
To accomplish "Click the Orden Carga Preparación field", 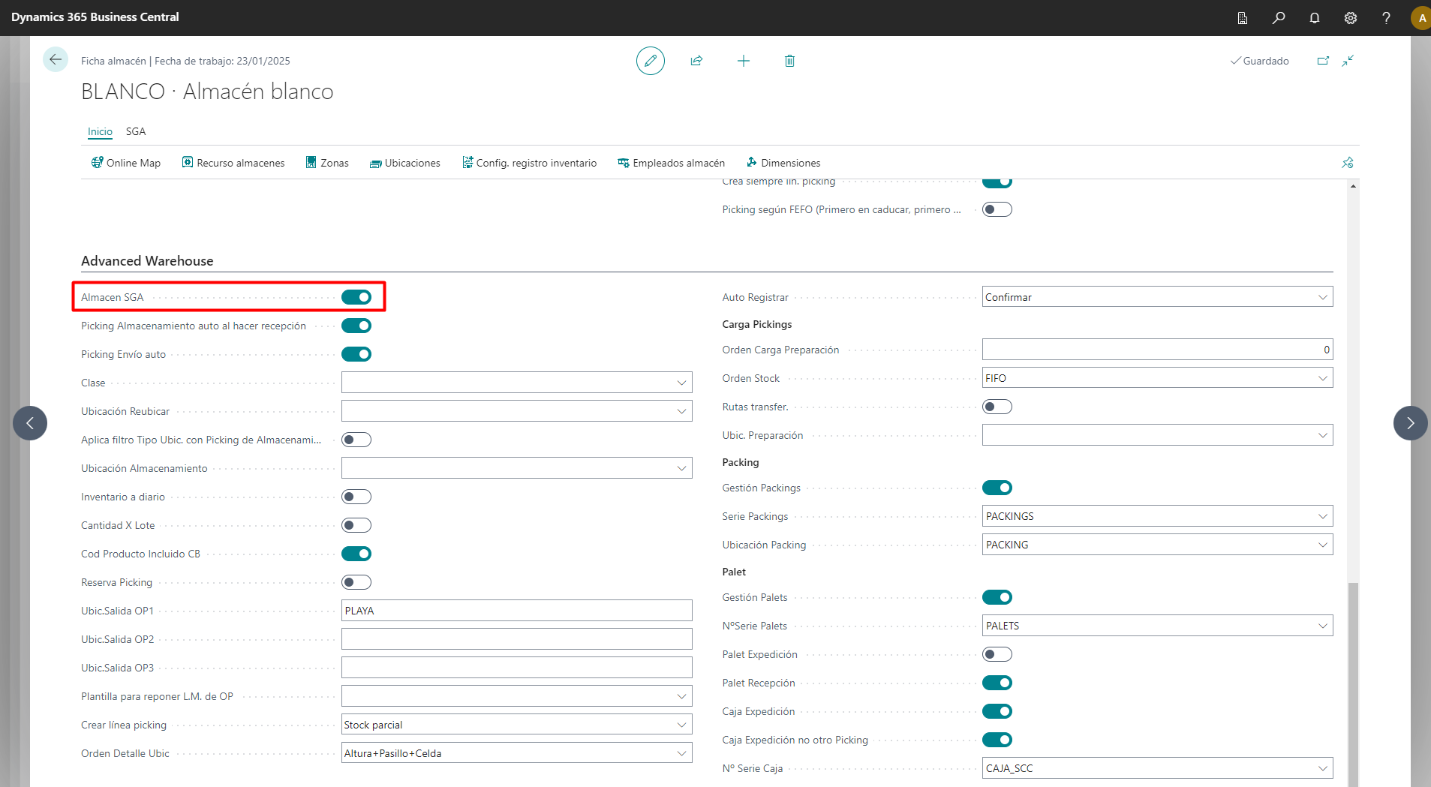I will click(1157, 350).
